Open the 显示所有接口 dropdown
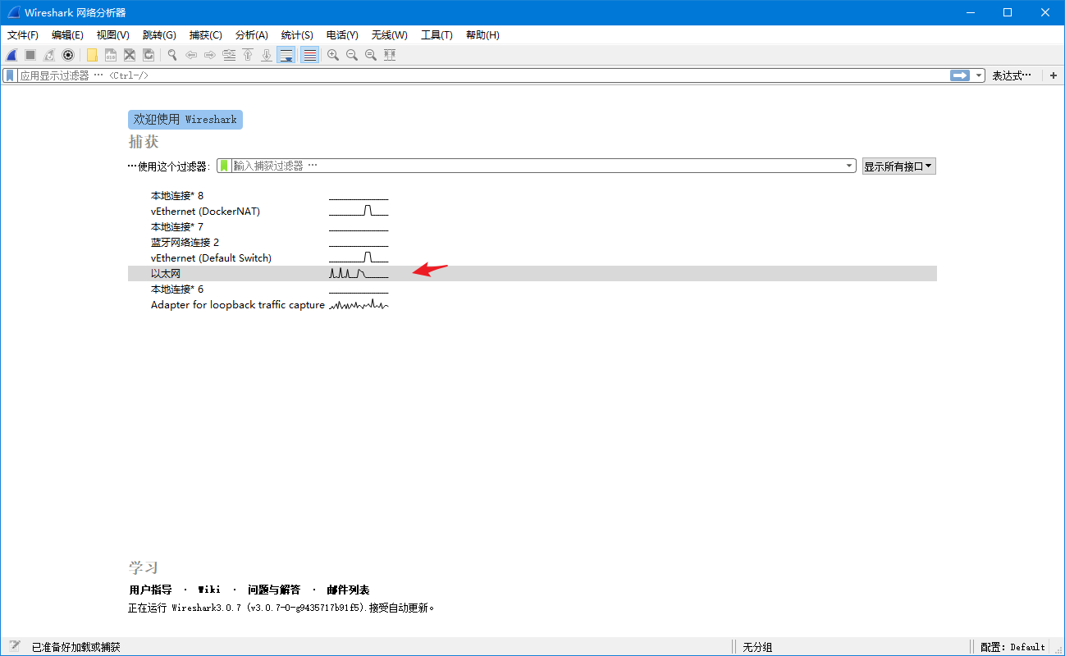The width and height of the screenshot is (1065, 656). [898, 166]
